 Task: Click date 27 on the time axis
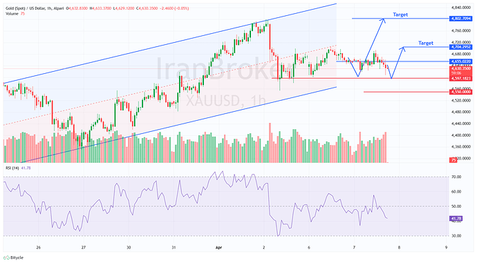[x=84, y=248]
